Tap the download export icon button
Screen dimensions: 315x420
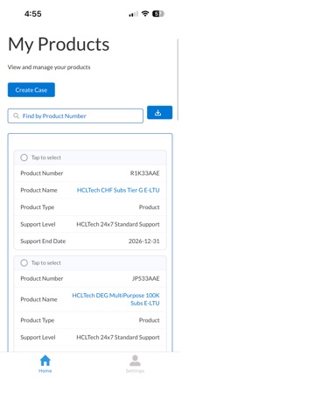159,112
